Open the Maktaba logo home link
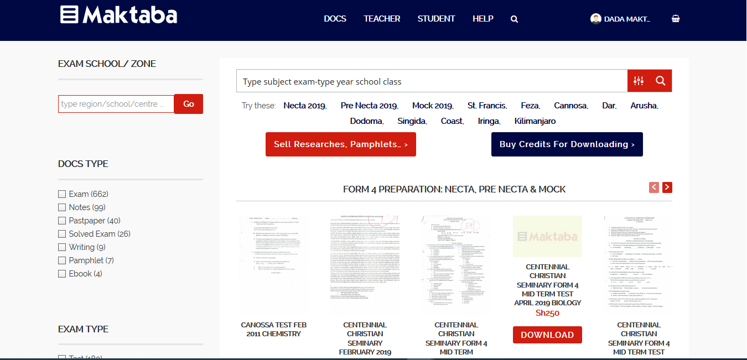Screen dimensions: 747x360 click(118, 15)
